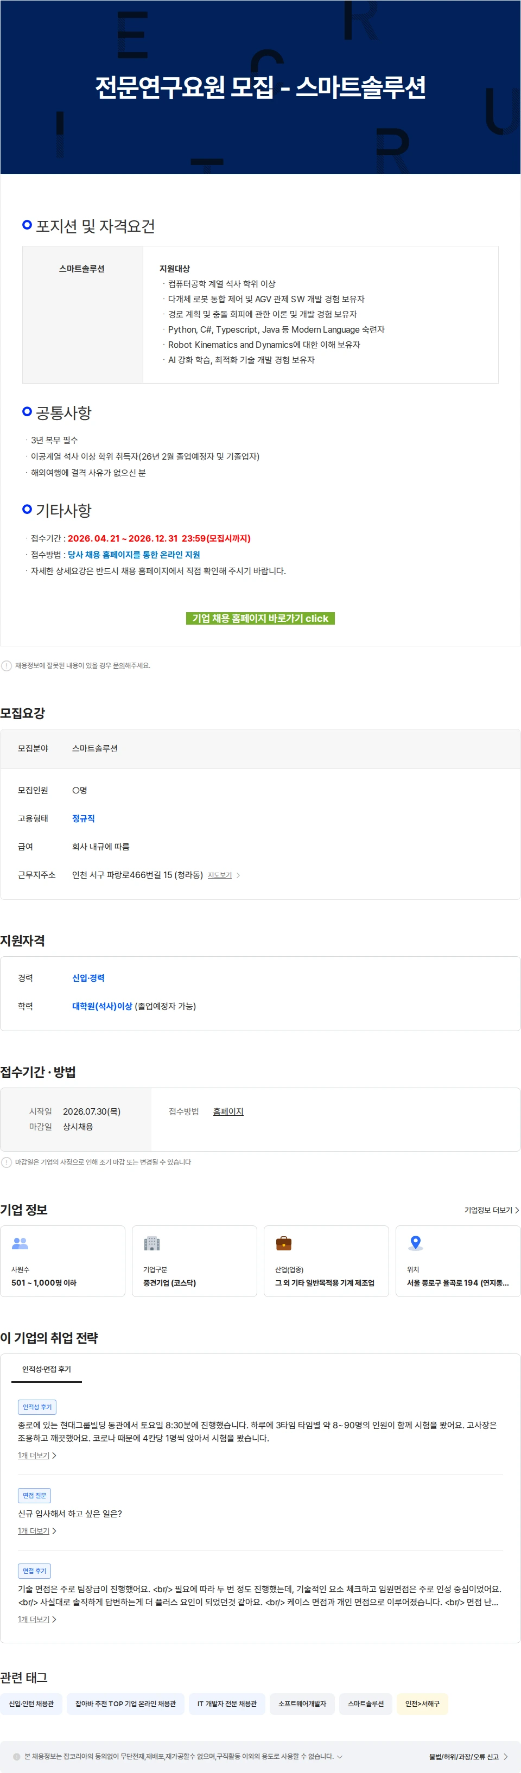Click the 신입·경력 experience text

click(88, 977)
